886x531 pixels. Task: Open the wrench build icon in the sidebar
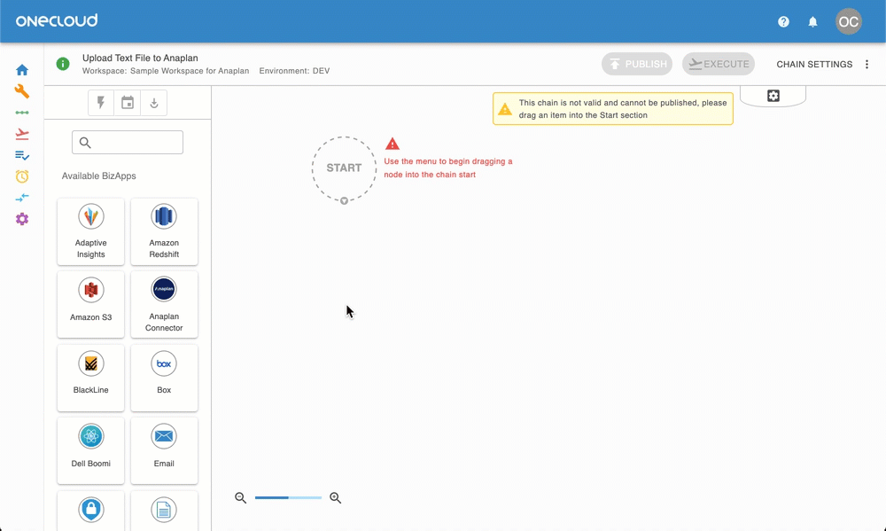click(22, 91)
